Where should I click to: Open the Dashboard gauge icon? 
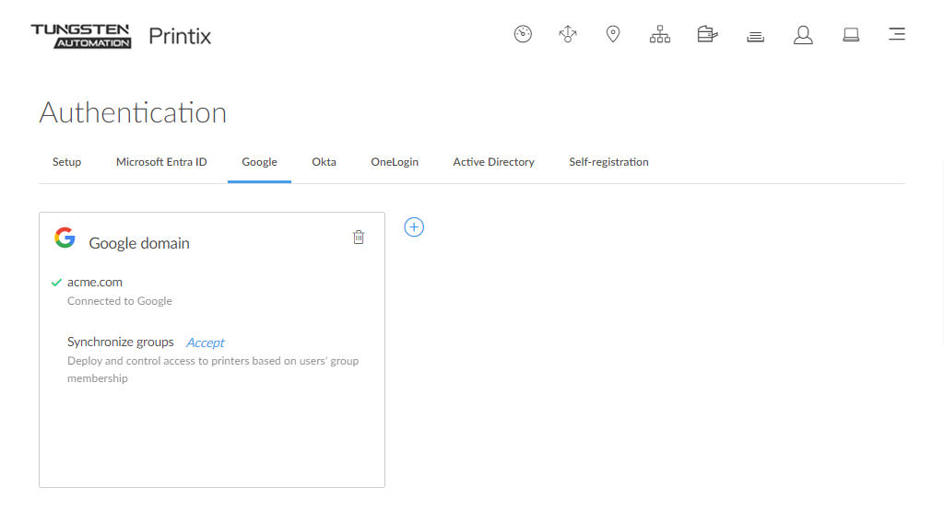coord(523,35)
